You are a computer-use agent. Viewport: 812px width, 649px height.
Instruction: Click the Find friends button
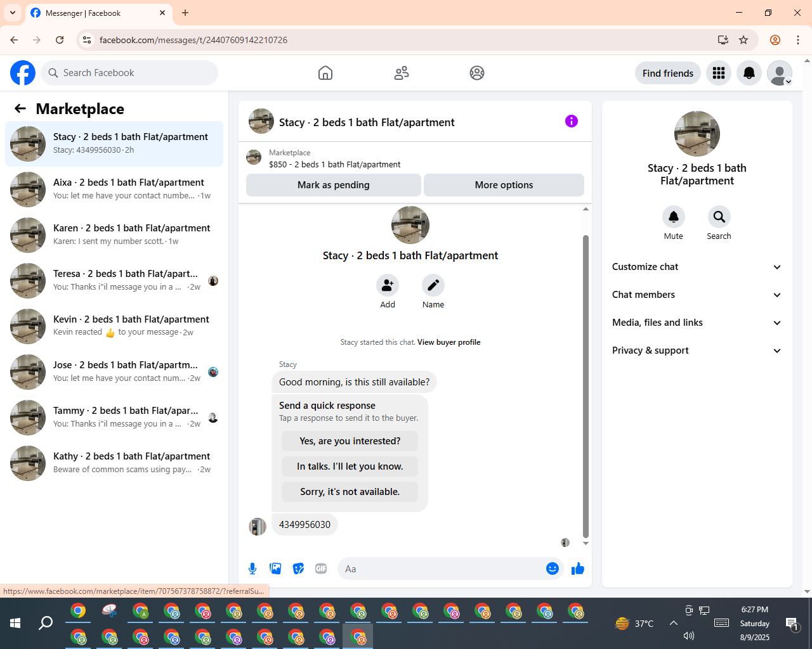(668, 73)
